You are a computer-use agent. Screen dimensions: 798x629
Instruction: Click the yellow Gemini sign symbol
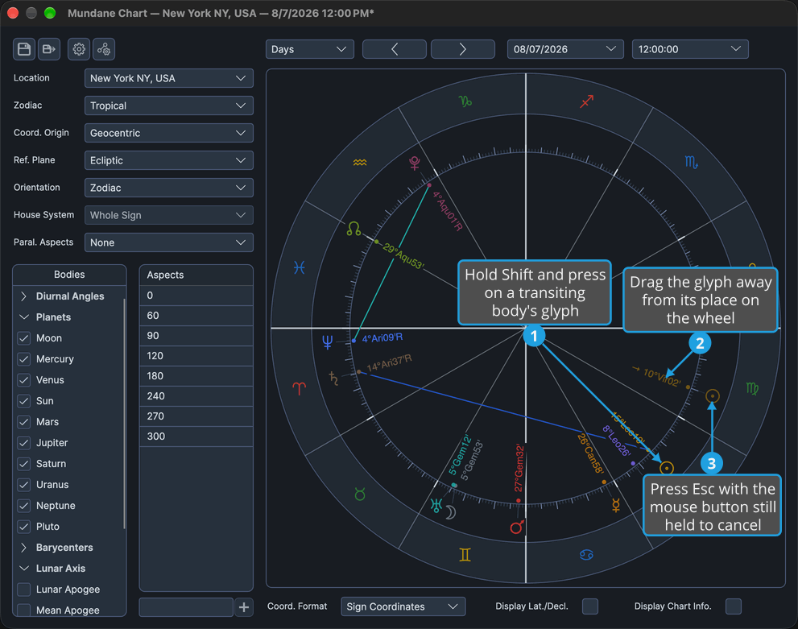[465, 555]
